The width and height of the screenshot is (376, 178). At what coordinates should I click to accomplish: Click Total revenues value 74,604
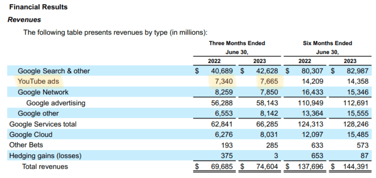267,166
